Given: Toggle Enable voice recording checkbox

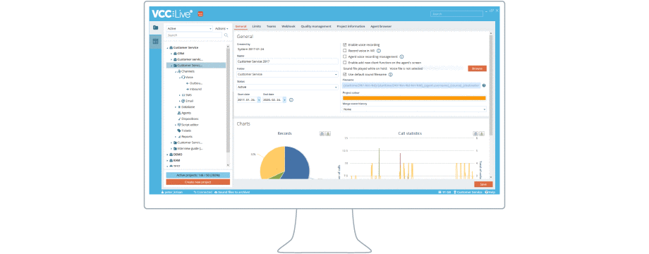Looking at the screenshot, I should tap(344, 44).
